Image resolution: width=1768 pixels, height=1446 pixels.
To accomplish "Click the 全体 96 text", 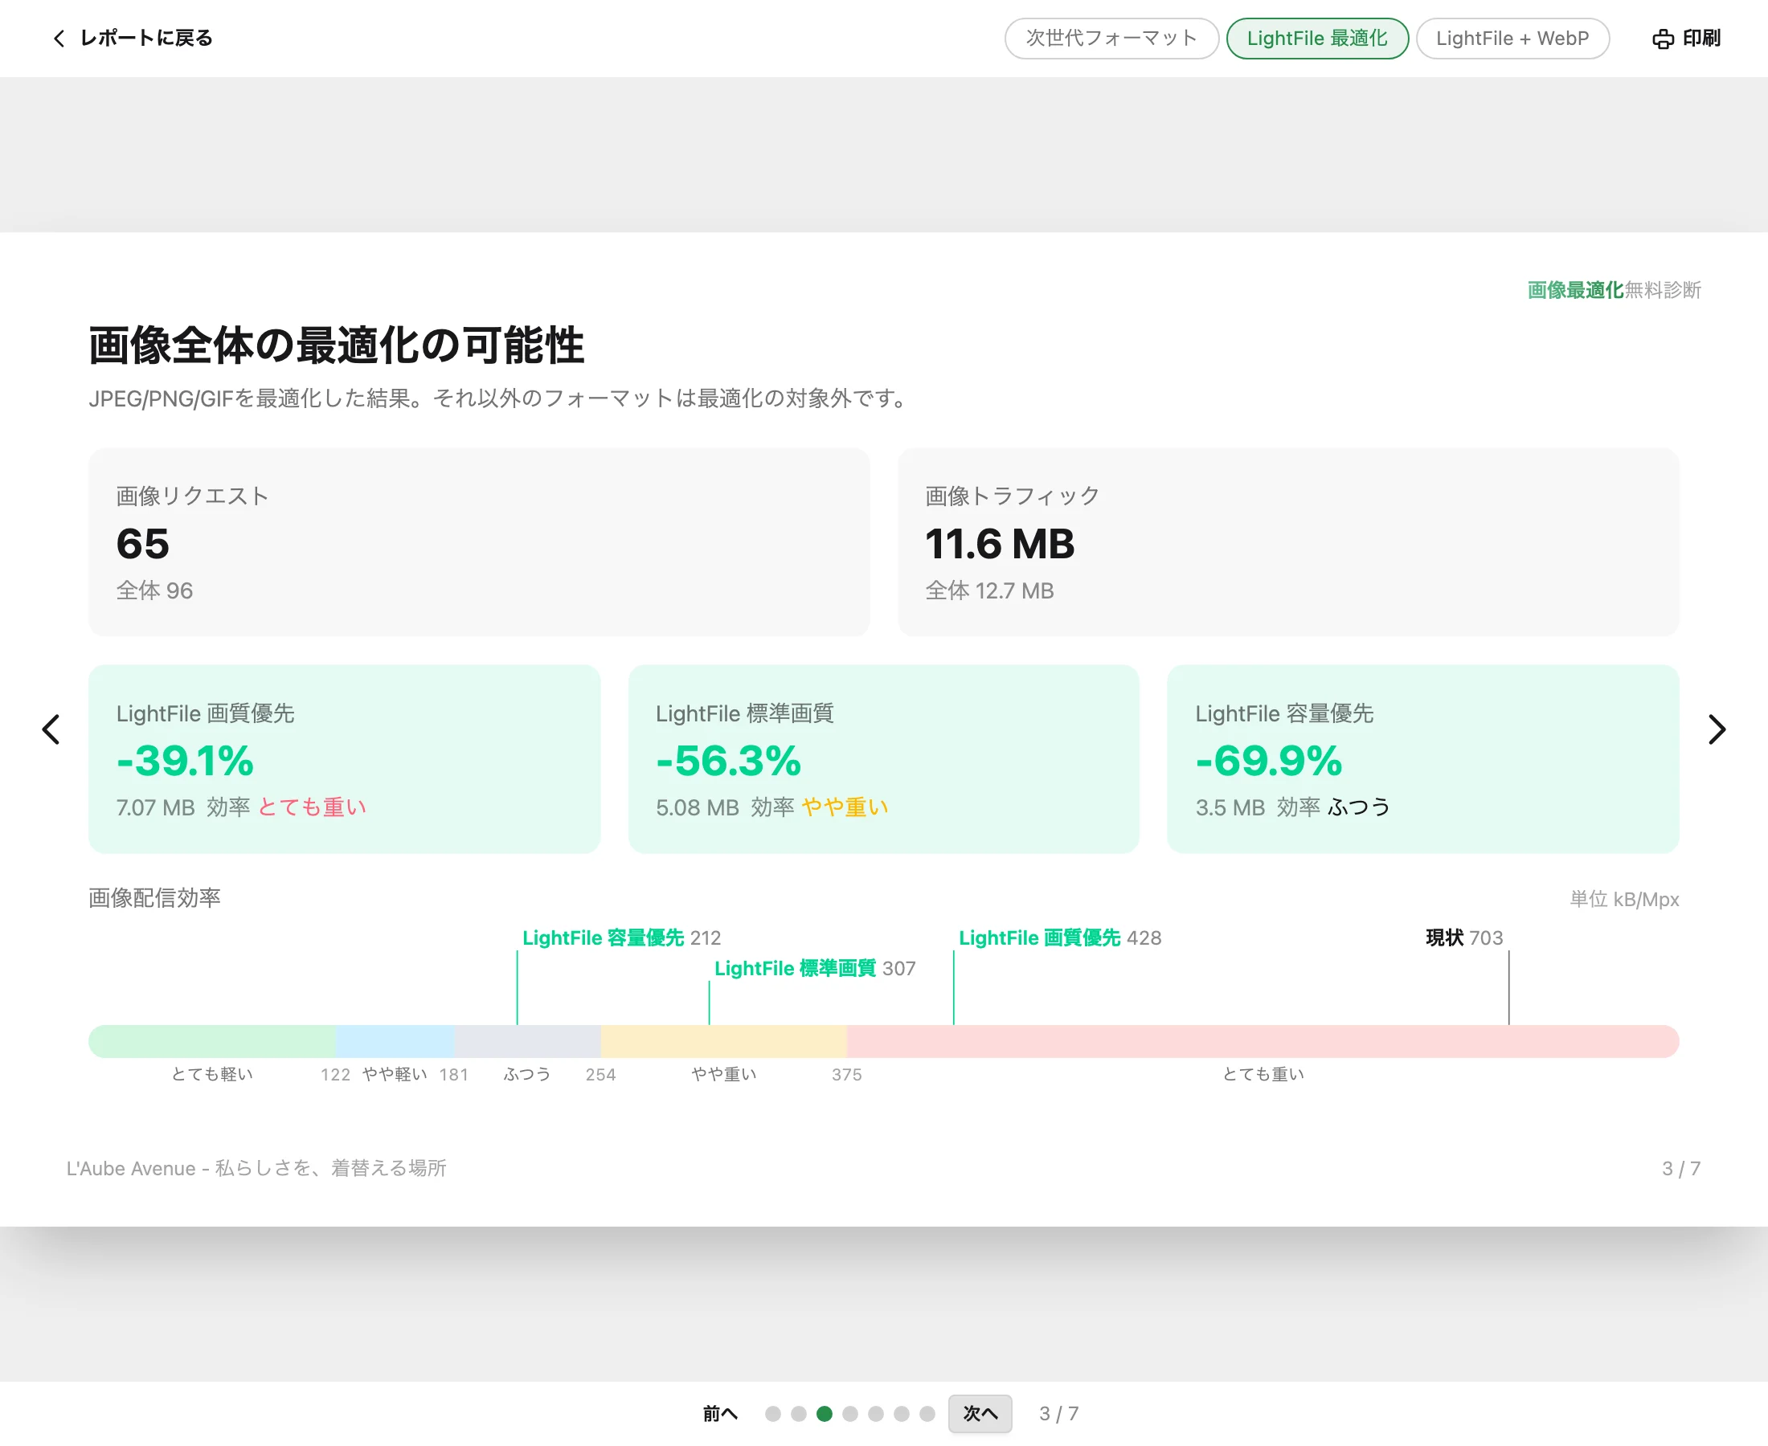I will tap(154, 590).
